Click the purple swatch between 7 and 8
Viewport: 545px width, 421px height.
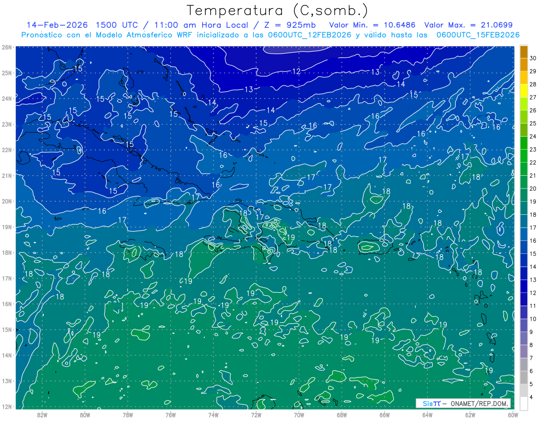click(x=524, y=351)
